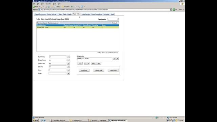Open the Edit menu
The width and height of the screenshot is (217, 122).
38,4
